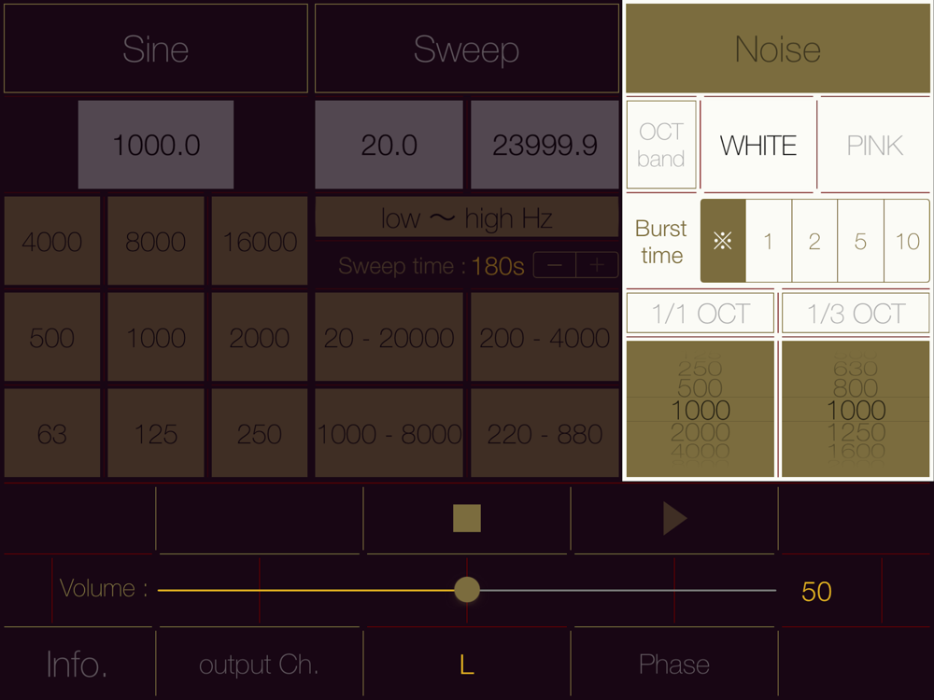934x700 pixels.
Task: Set sine preset to 2000 Hz
Action: coord(259,338)
